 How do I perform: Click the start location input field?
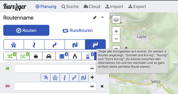pos(55,69)
